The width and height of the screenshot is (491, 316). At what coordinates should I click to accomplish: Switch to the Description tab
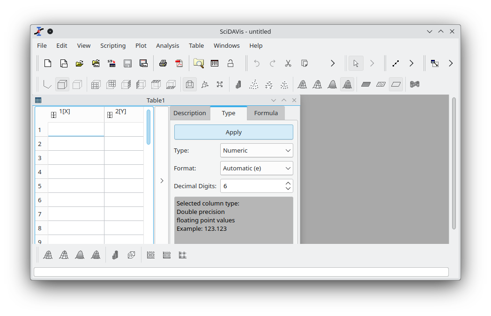[x=190, y=113]
